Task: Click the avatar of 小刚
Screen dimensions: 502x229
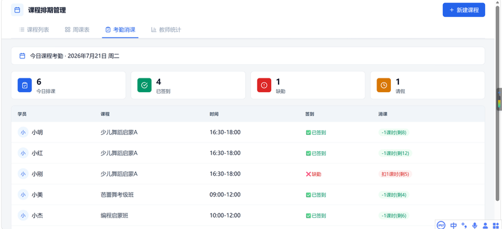Action: tap(23, 174)
